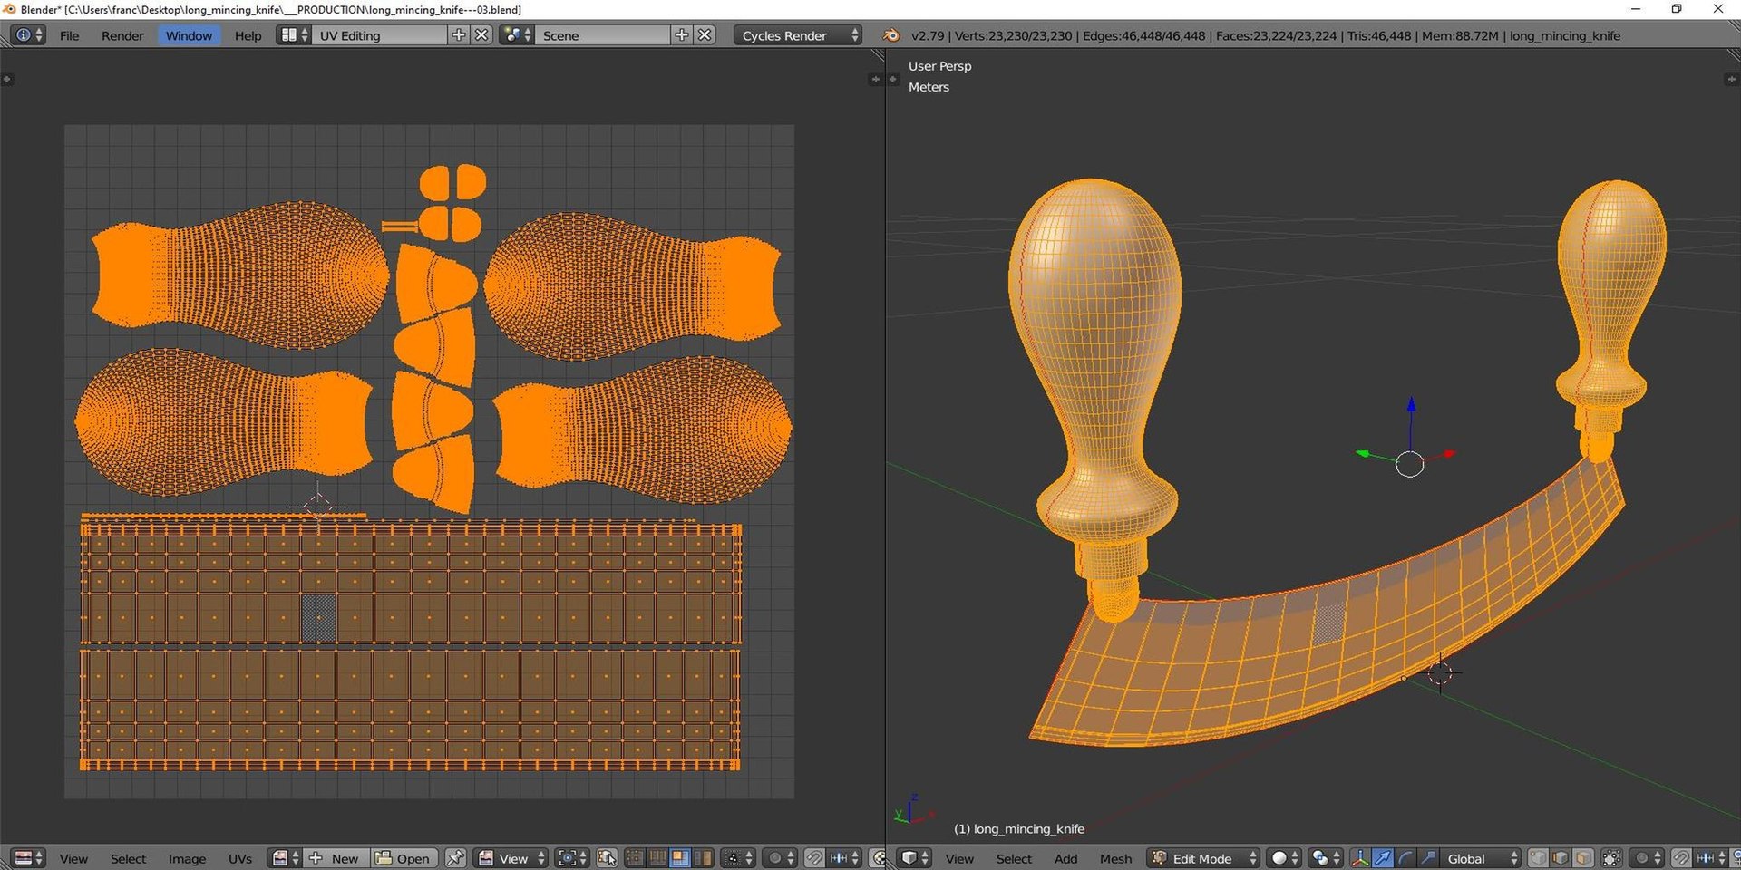Viewport: 1741px width, 870px height.
Task: Open the UV sticky selection mode dropdown
Action: (740, 858)
